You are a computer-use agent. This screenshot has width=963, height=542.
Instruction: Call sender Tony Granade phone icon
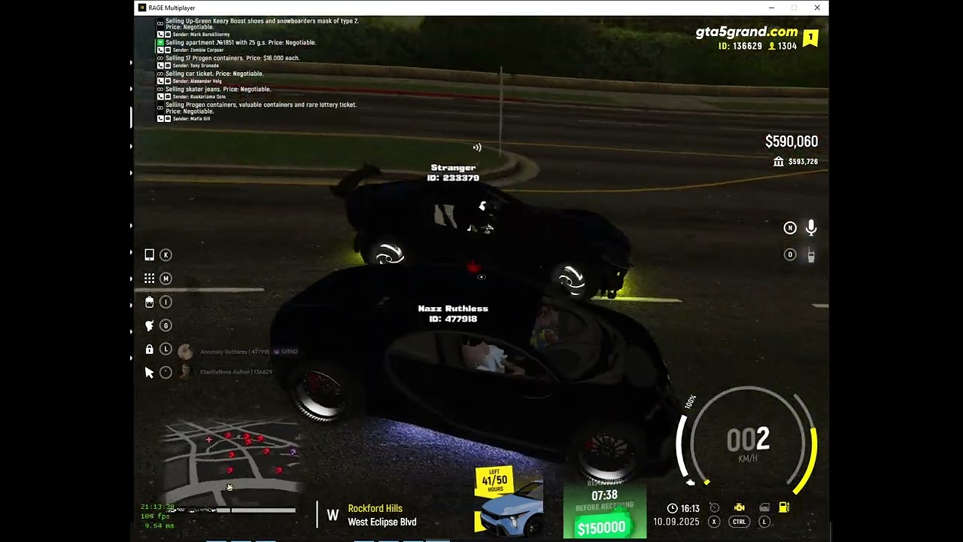[x=160, y=65]
